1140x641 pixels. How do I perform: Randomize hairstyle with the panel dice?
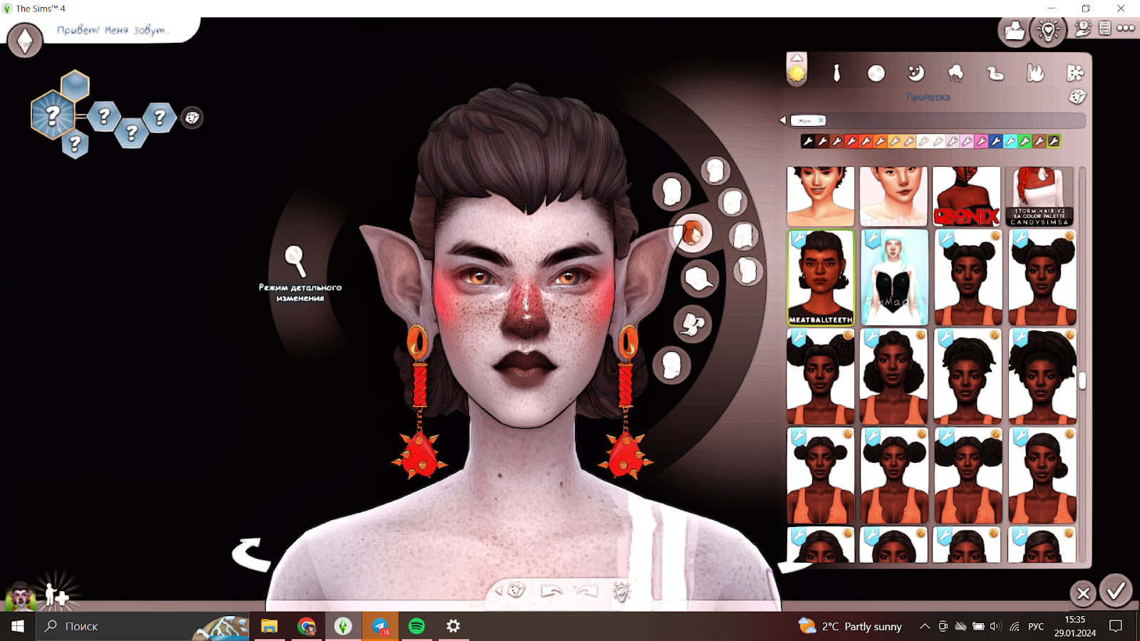(1077, 96)
